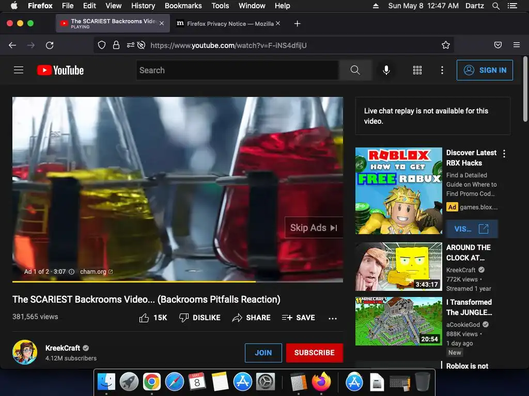Screen dimensions: 529x396
Task: Open the tracking protection shield icon
Action: [x=102, y=45]
